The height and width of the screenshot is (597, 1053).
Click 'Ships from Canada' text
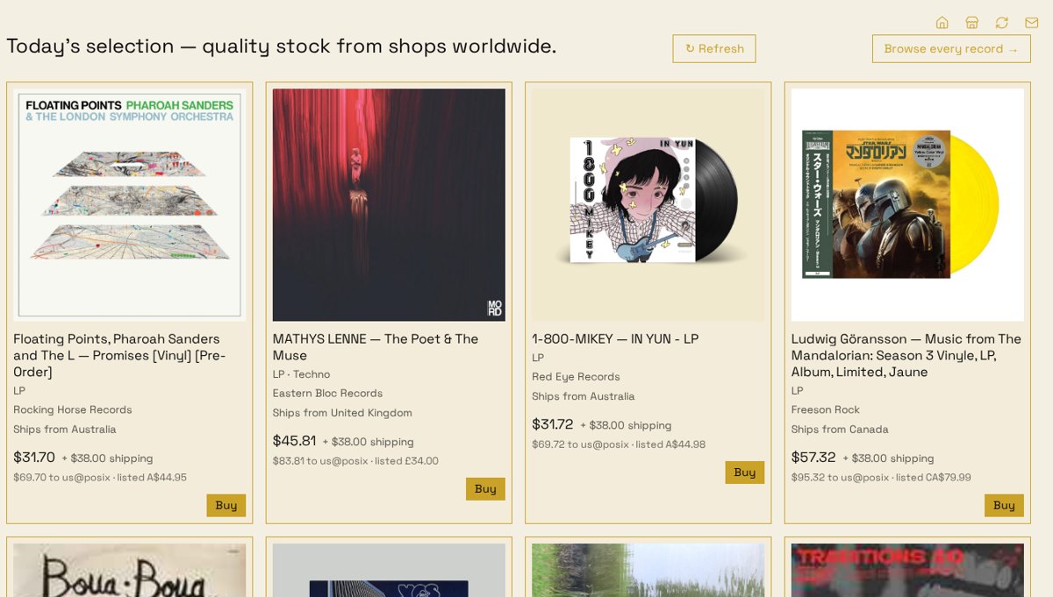[x=840, y=430]
